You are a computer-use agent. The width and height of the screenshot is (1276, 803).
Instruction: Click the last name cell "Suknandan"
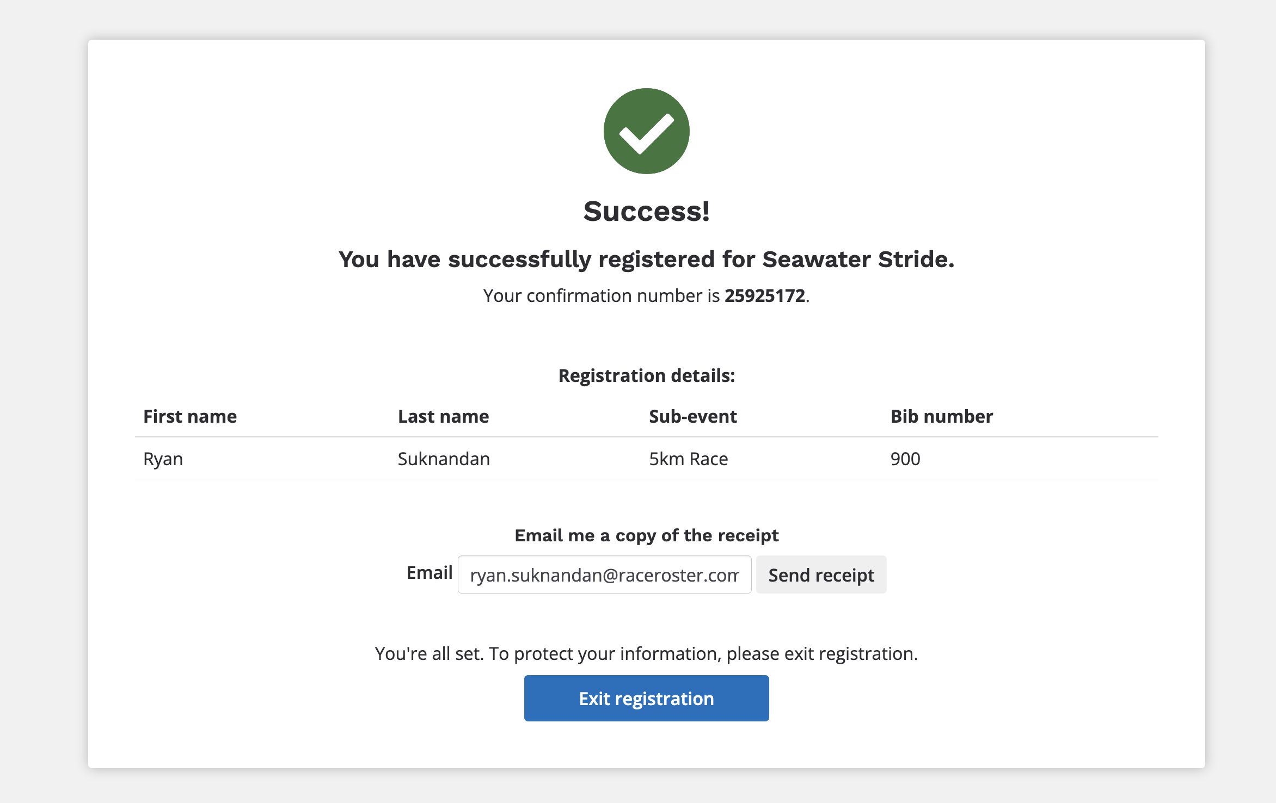pyautogui.click(x=444, y=459)
